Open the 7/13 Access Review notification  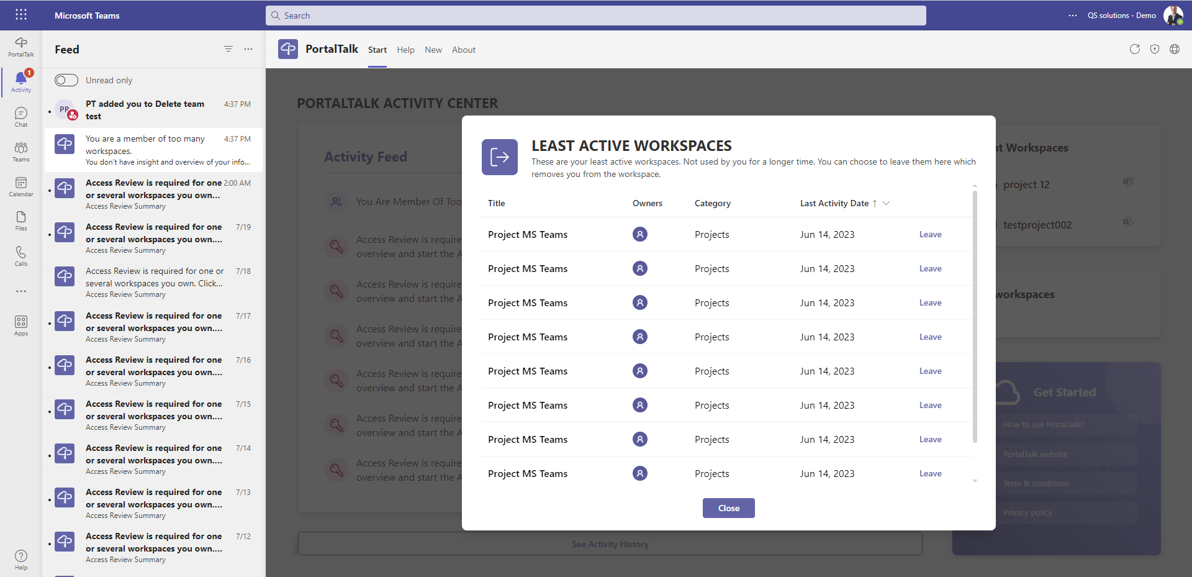154,503
